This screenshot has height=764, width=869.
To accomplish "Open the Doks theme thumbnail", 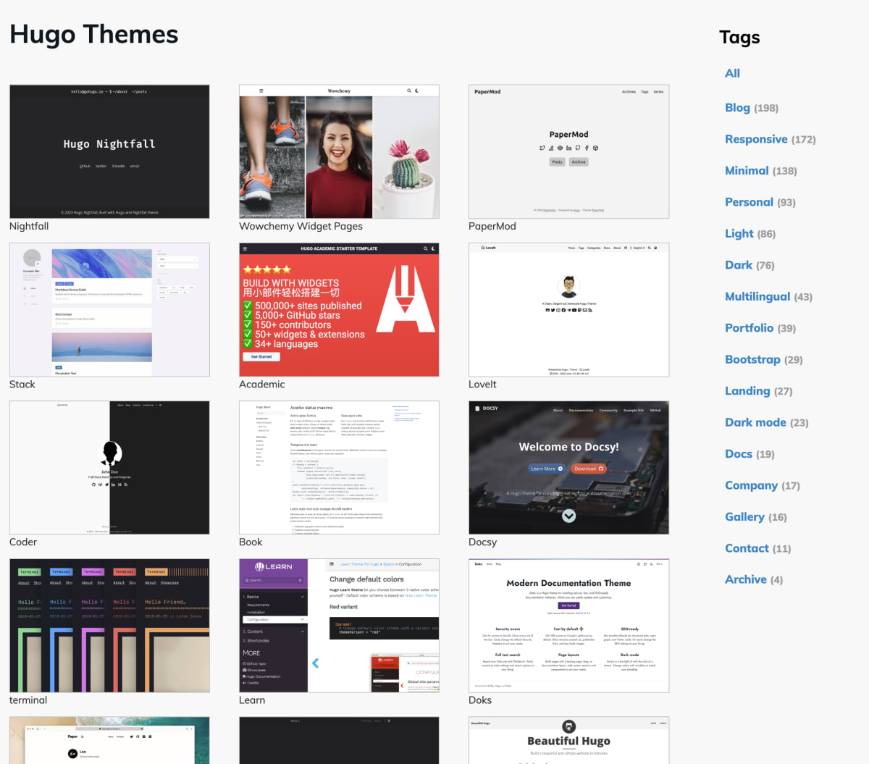I will pyautogui.click(x=568, y=626).
